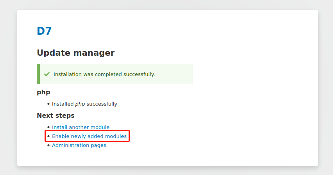Click bullet before Install another module
Screen dimensions: 333x175
pos(48,127)
